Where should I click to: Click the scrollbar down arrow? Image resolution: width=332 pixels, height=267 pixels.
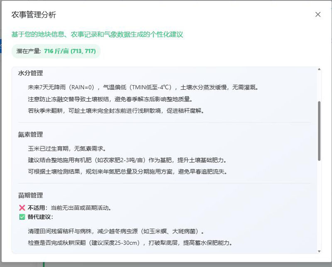coord(319,251)
